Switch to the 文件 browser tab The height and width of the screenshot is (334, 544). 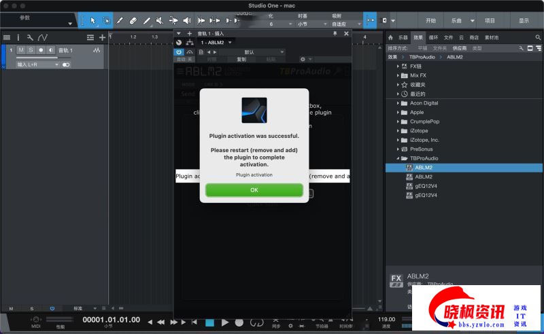pos(449,37)
